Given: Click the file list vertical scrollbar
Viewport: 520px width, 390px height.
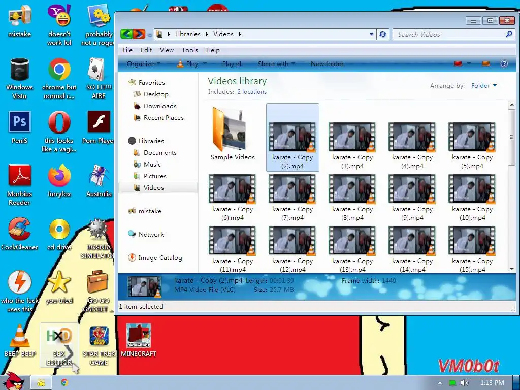Looking at the screenshot, I should (x=511, y=137).
